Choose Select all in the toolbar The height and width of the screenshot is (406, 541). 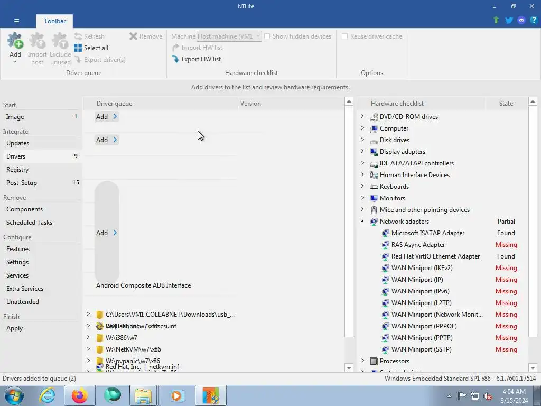[91, 48]
